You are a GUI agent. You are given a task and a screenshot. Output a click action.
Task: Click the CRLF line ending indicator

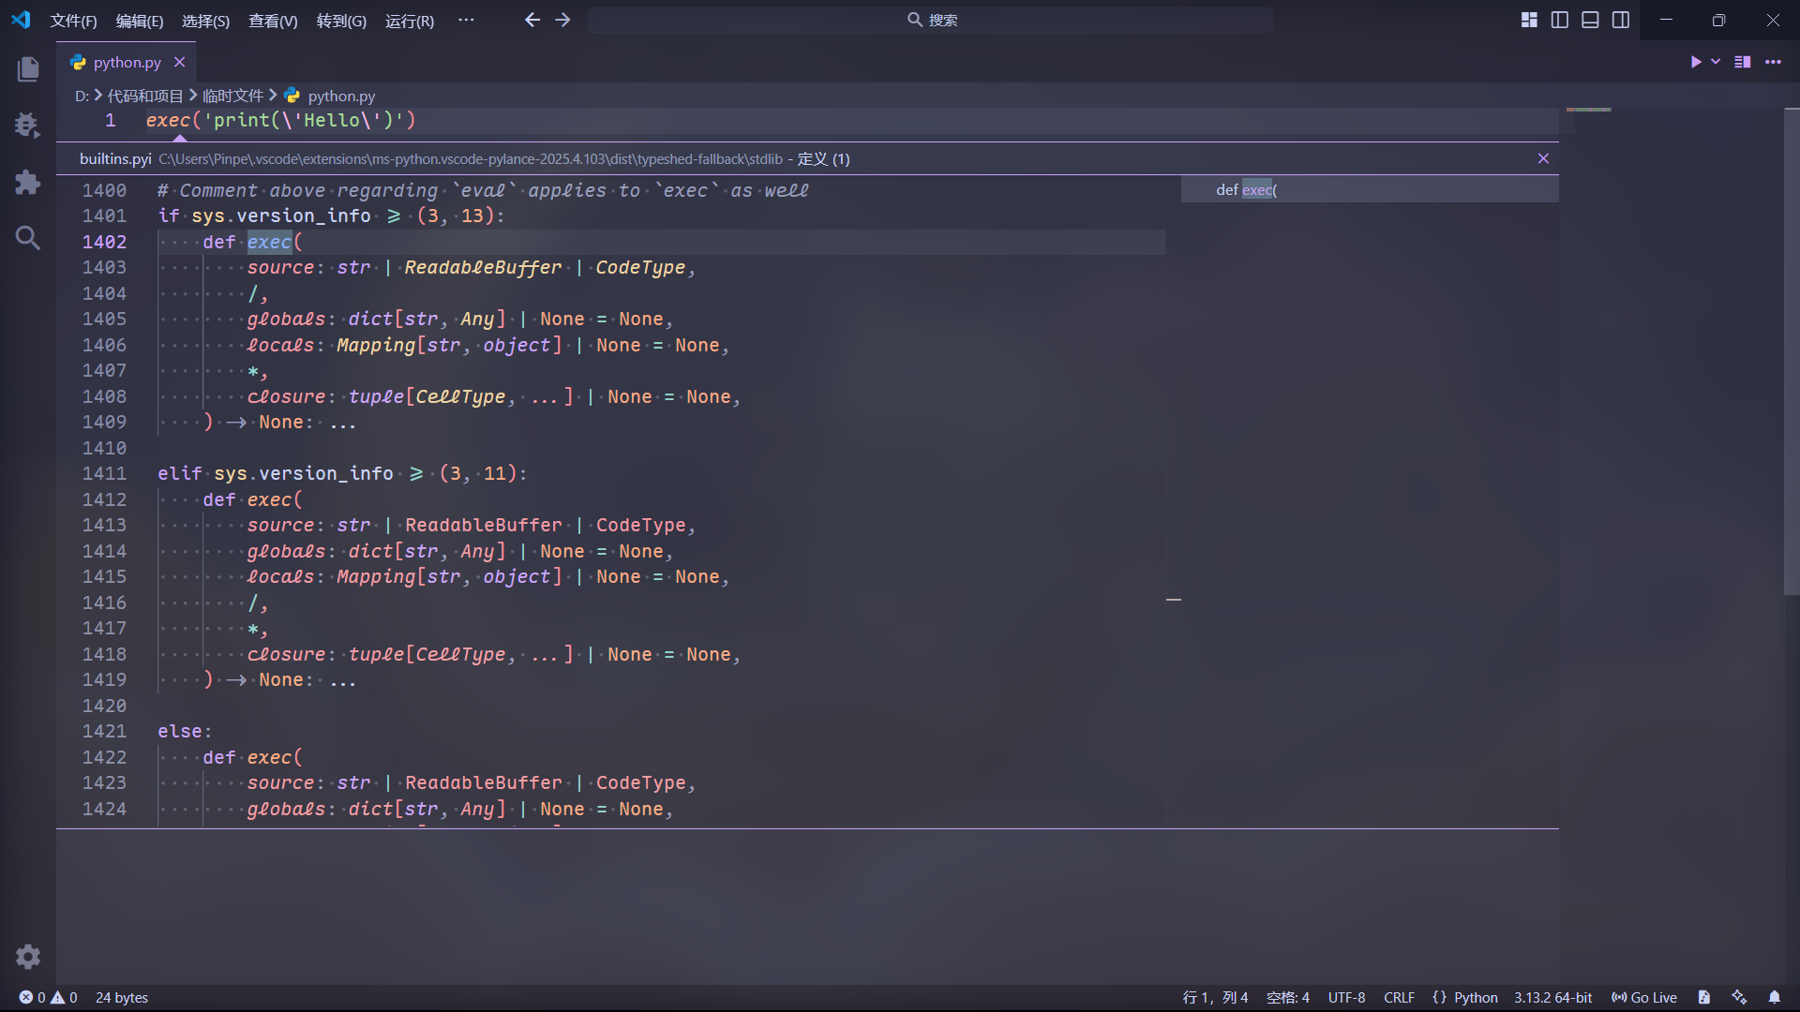(1399, 997)
